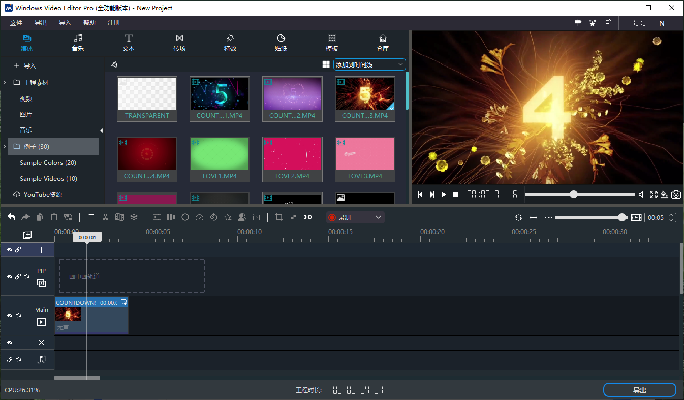The image size is (684, 400).
Task: Hide the PIP track with eye icon
Action: point(10,277)
